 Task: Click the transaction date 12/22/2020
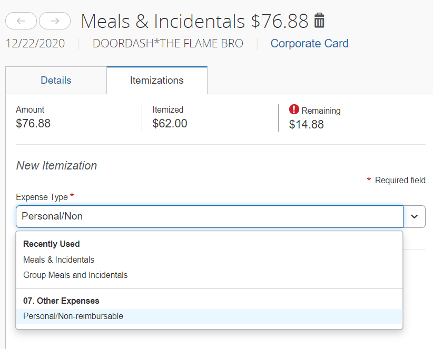35,43
